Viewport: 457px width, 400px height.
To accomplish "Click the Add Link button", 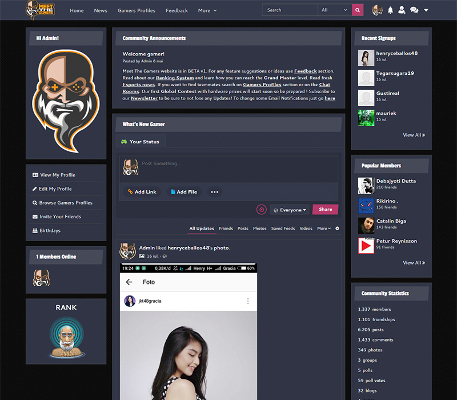I will [142, 192].
